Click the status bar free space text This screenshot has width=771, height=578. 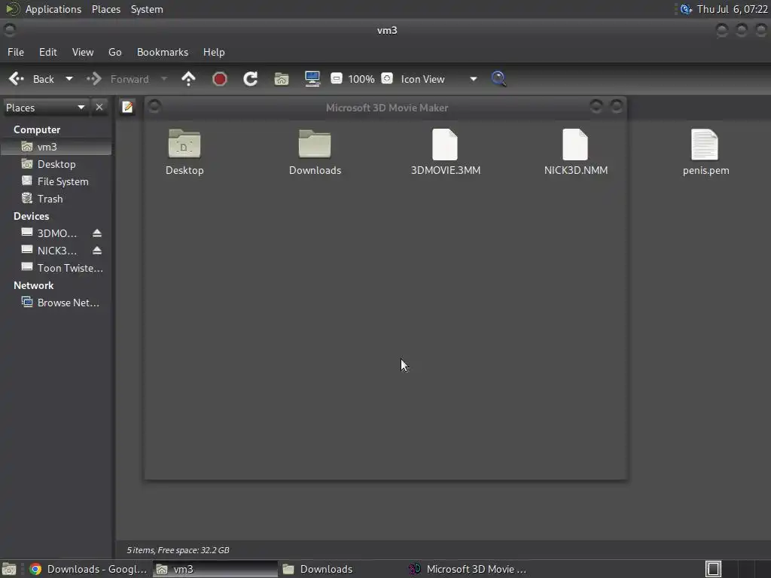(x=178, y=550)
